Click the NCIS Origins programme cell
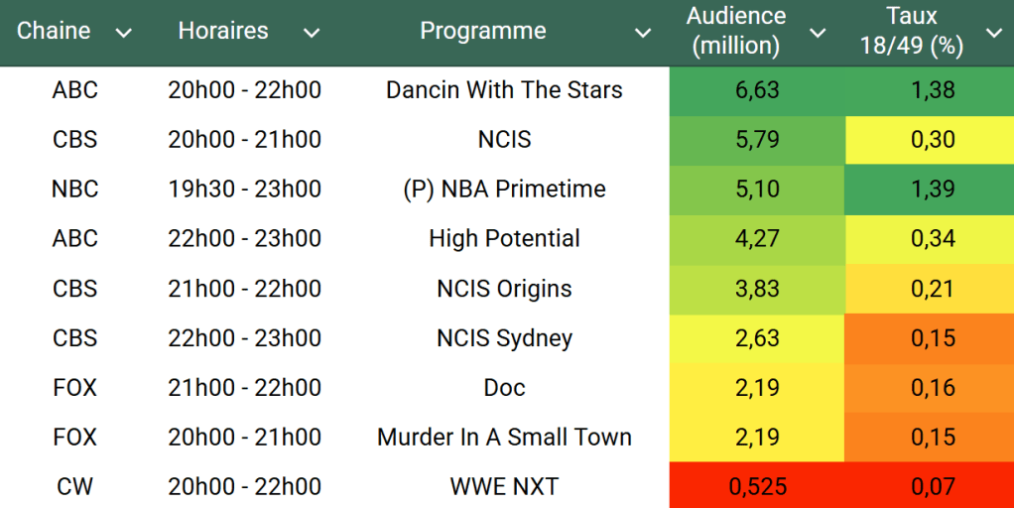 504,289
